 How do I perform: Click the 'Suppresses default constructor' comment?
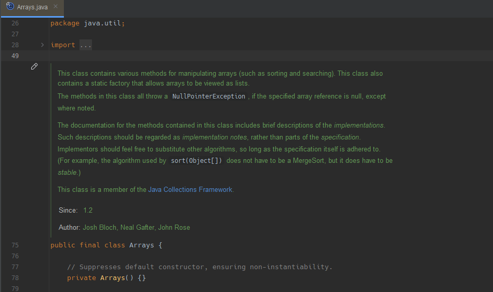tap(199, 267)
